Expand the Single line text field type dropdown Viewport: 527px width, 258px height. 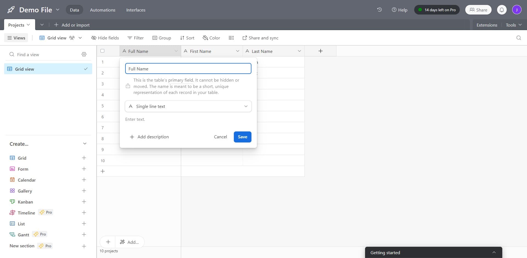pos(188,106)
